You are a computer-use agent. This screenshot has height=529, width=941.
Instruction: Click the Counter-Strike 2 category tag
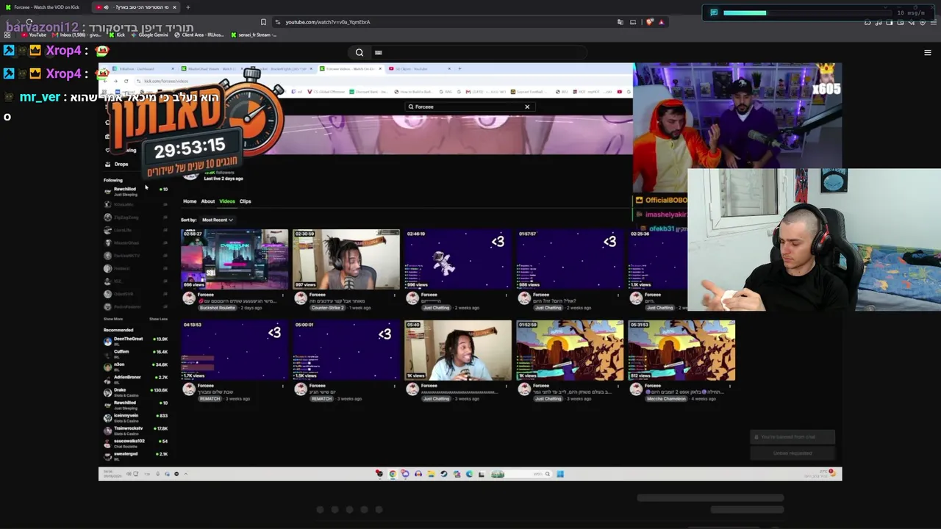pos(326,308)
